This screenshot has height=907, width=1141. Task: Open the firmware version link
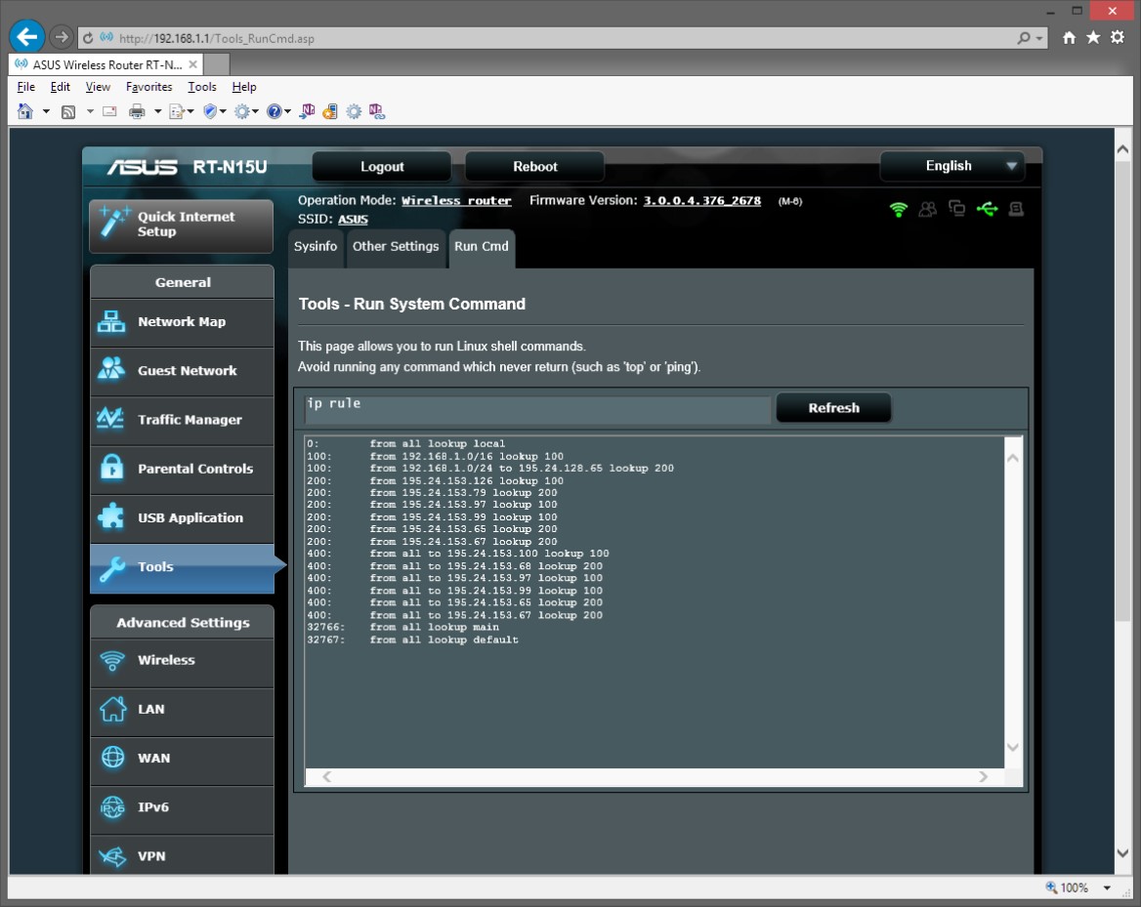click(701, 200)
